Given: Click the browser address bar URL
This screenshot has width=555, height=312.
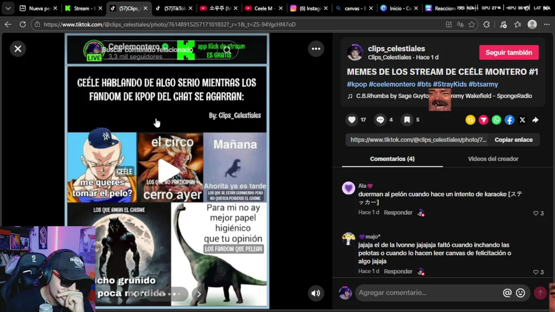Looking at the screenshot, I should pyautogui.click(x=170, y=24).
